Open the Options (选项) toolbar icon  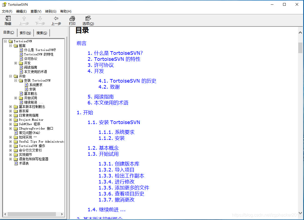[88, 19]
